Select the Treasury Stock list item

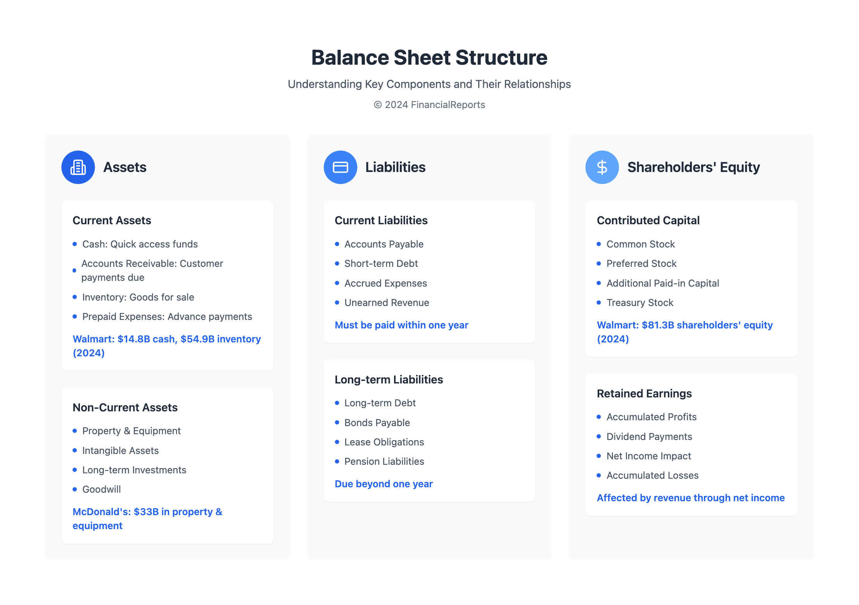click(639, 302)
